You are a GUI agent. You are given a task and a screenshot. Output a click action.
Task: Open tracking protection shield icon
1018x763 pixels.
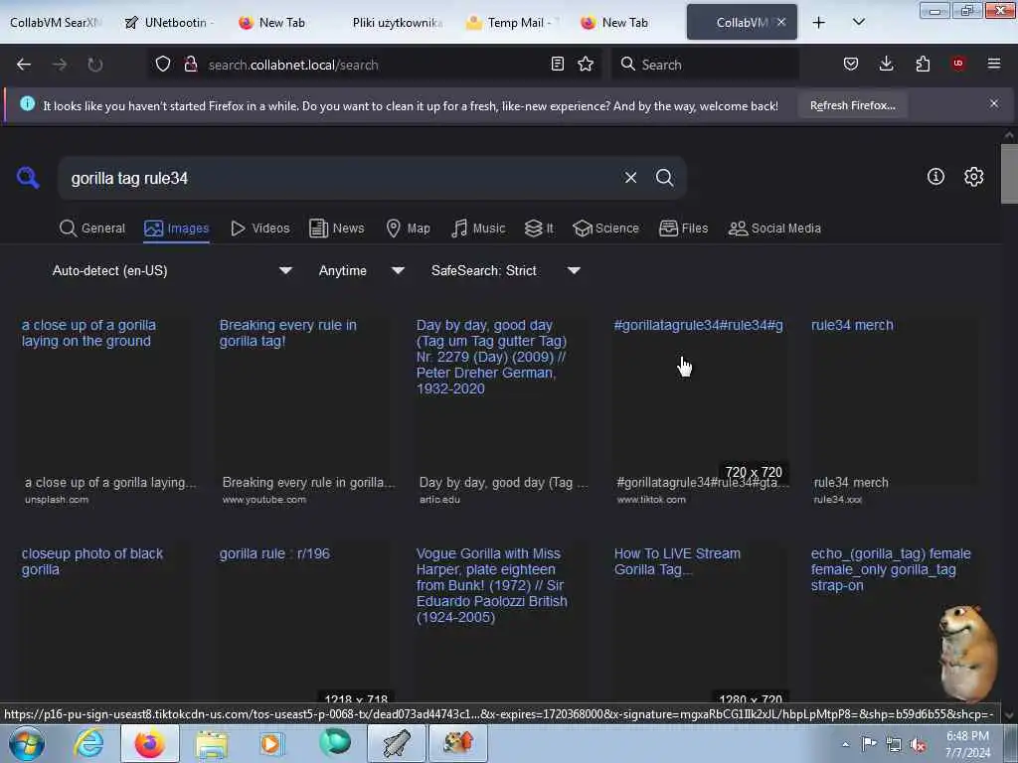coord(163,64)
